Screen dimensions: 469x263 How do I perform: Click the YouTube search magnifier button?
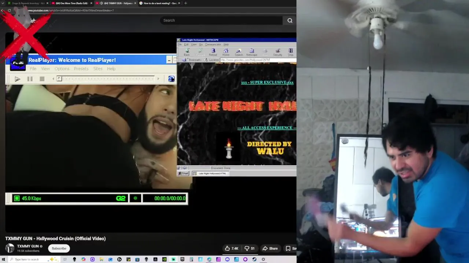(290, 20)
